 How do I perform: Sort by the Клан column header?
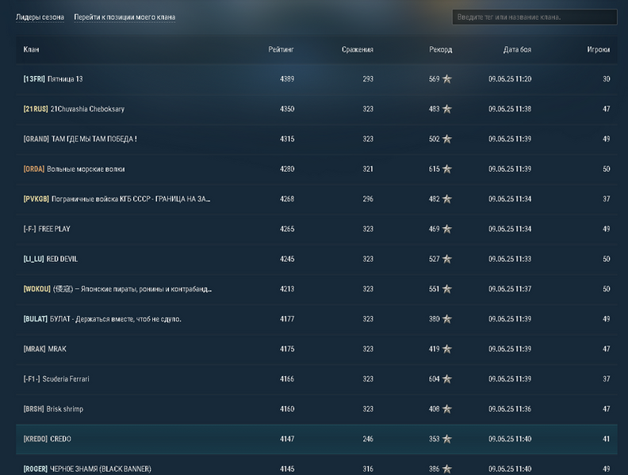(x=31, y=50)
